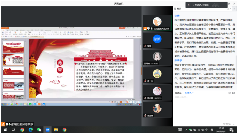The height and width of the screenshot is (134, 237).
Task: Pop out the chat panel window
Action: pos(228,9)
